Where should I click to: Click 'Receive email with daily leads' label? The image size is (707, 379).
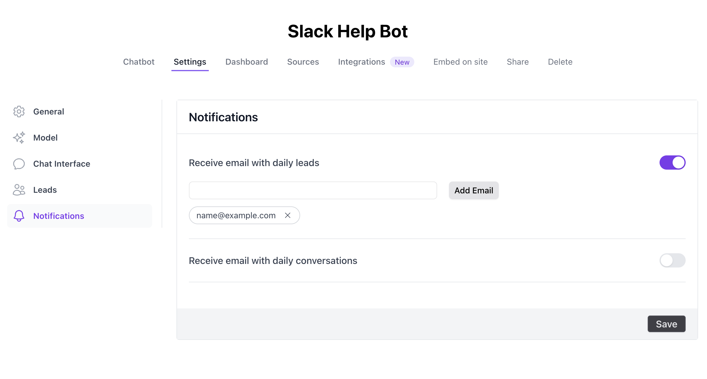tap(254, 163)
